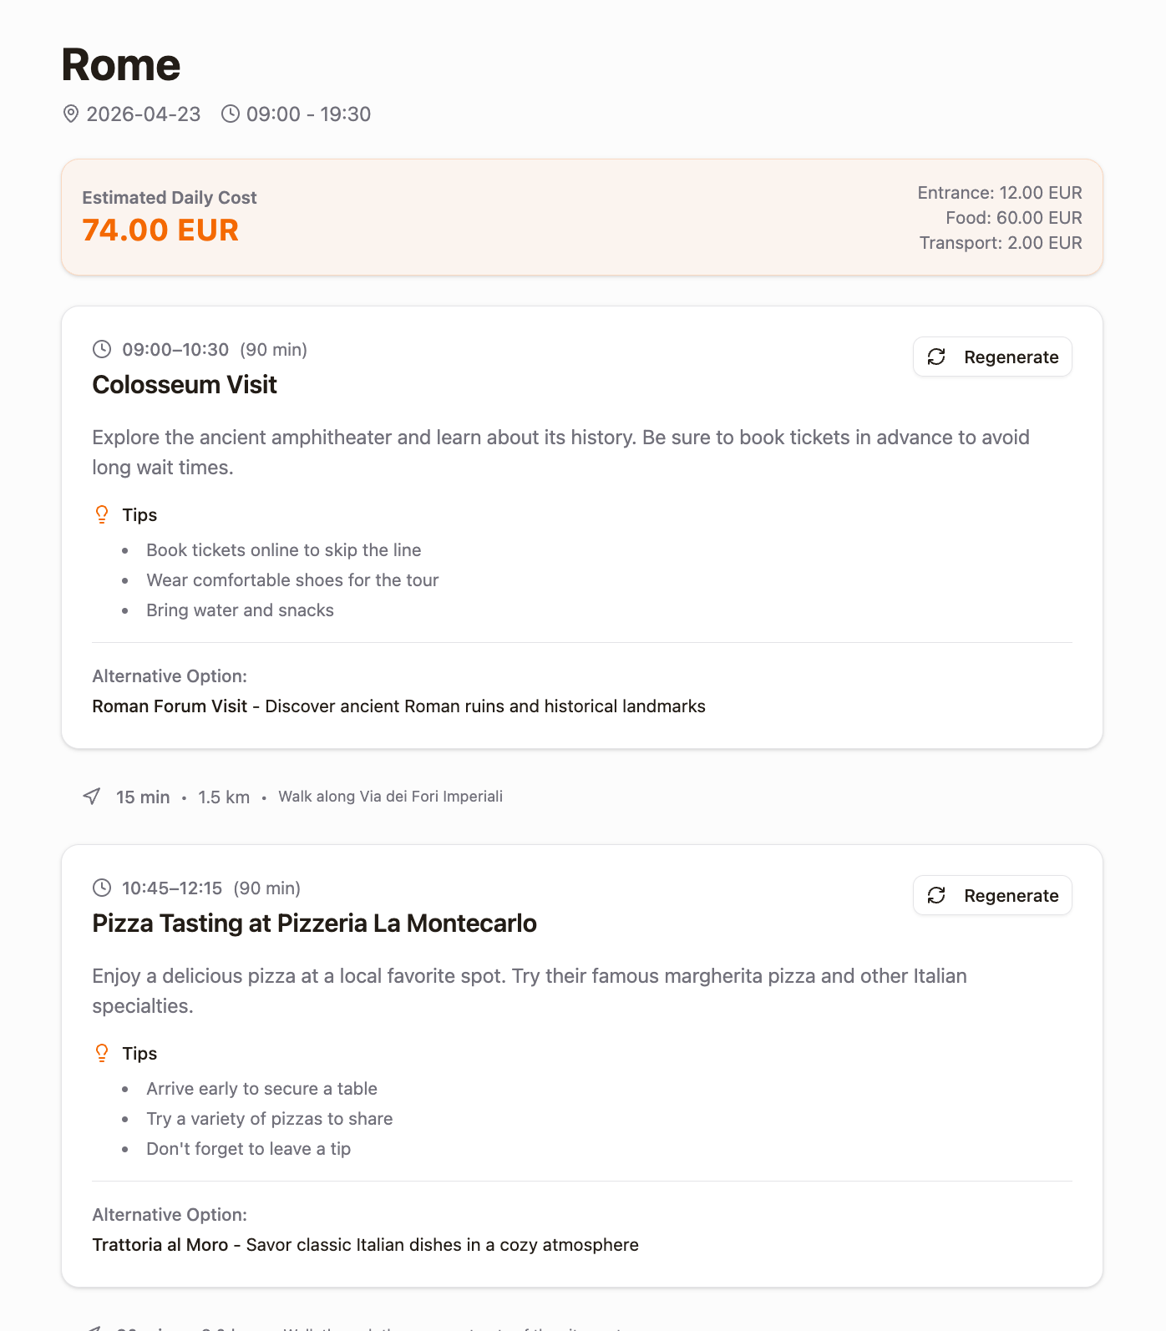Image resolution: width=1166 pixels, height=1331 pixels.
Task: Click the Pizza Tasting at Pizzeria La Montecarlo heading
Action: tap(314, 924)
